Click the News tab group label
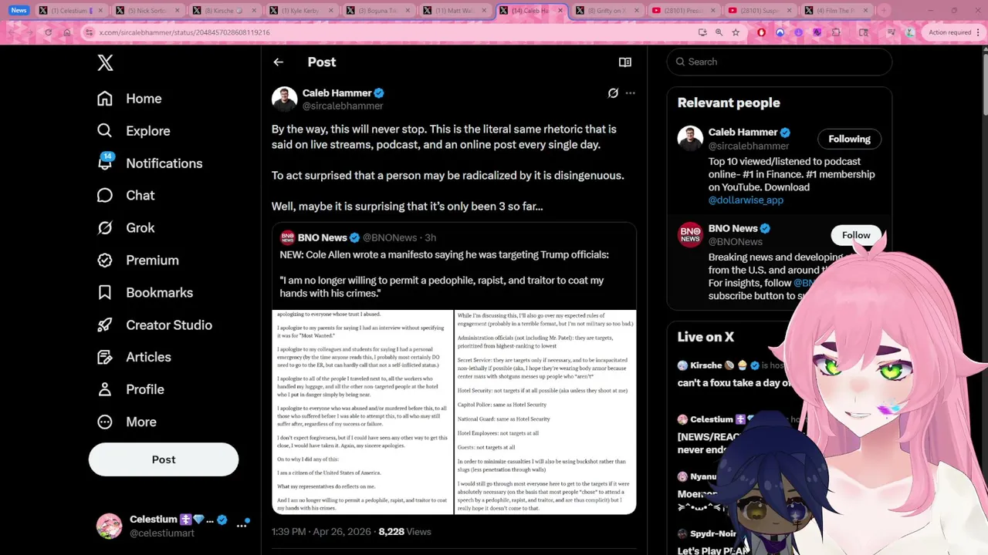The width and height of the screenshot is (988, 555). pos(19,11)
